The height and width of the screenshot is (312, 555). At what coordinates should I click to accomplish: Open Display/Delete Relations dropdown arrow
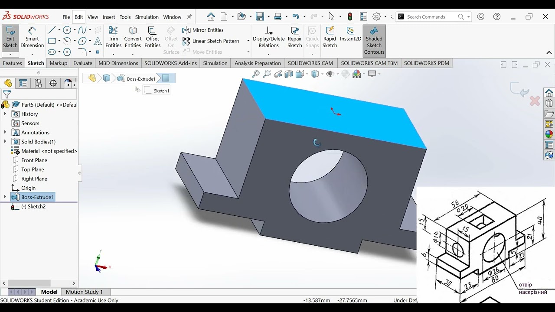point(268,55)
